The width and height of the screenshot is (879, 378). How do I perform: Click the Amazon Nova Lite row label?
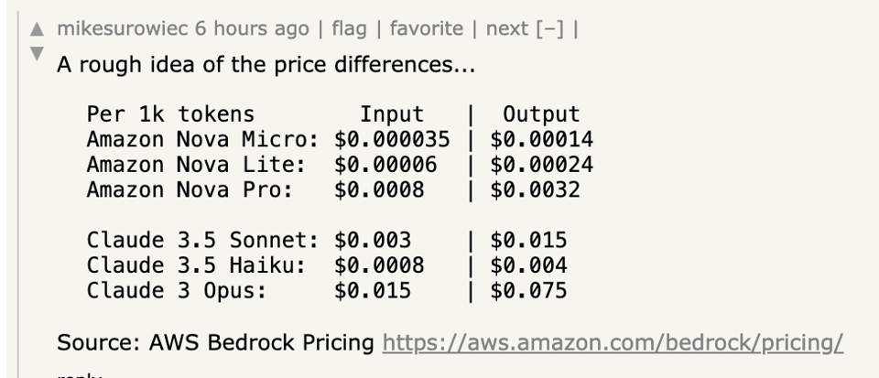coord(196,165)
